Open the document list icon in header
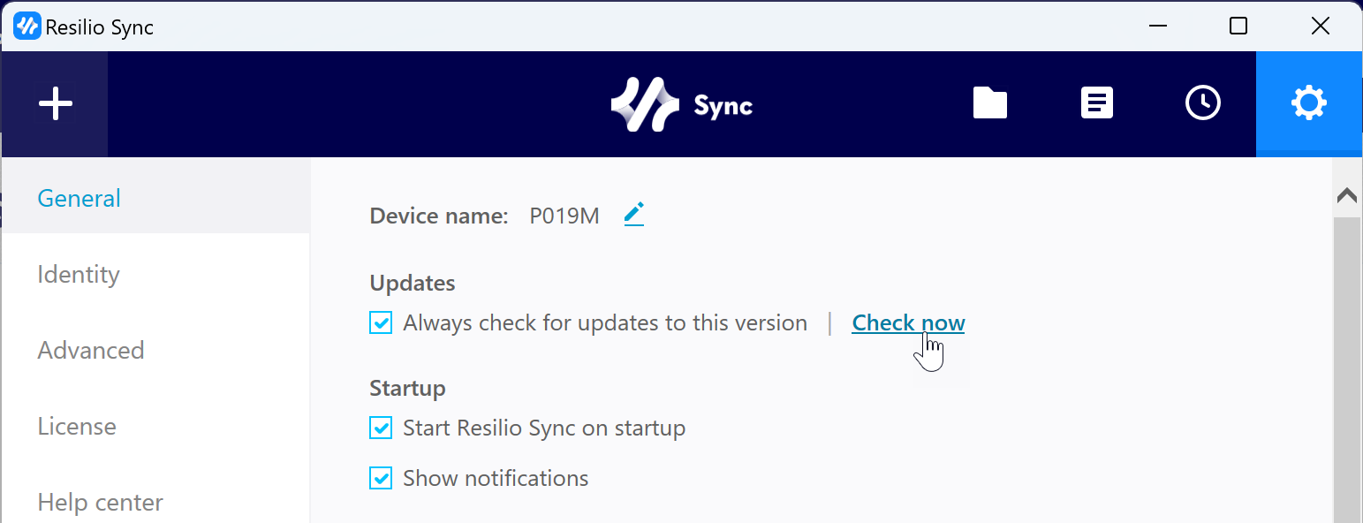1363x523 pixels. coord(1097,103)
